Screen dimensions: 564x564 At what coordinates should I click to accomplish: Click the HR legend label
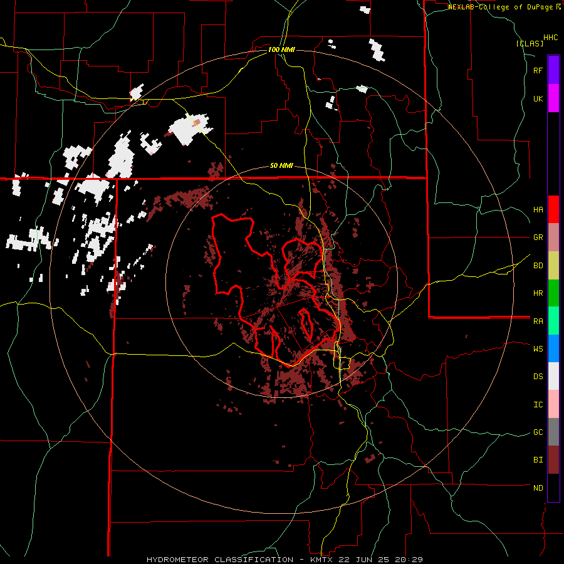pyautogui.click(x=538, y=293)
